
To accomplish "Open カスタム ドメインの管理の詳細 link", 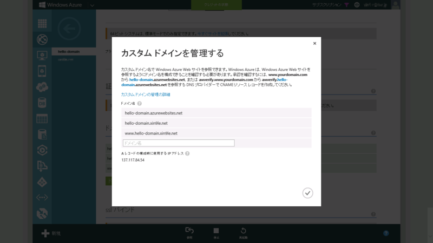I will pos(146,94).
